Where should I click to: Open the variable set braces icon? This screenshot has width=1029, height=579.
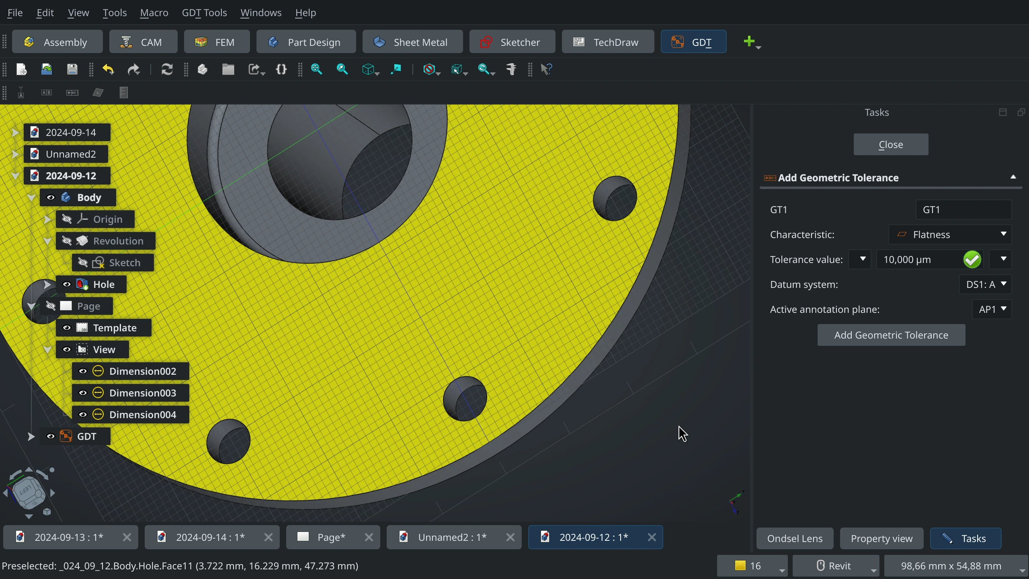coord(281,69)
